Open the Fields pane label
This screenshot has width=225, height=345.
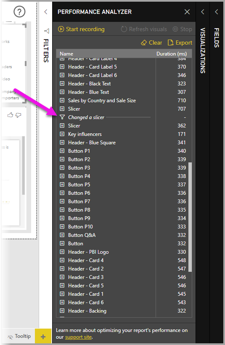217,37
